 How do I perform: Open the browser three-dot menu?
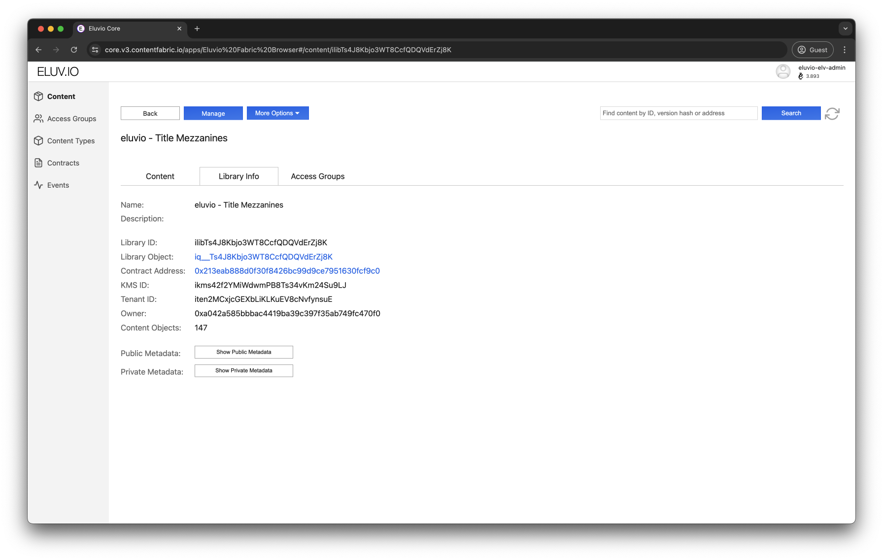[x=845, y=50]
